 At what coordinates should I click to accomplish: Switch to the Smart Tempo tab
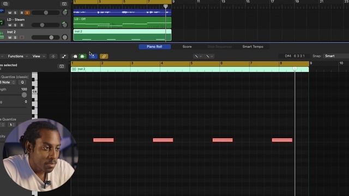click(253, 47)
